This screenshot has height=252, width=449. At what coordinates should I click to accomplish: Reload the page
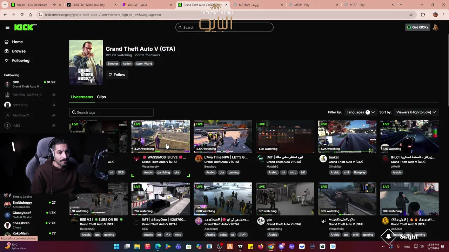coord(22,15)
